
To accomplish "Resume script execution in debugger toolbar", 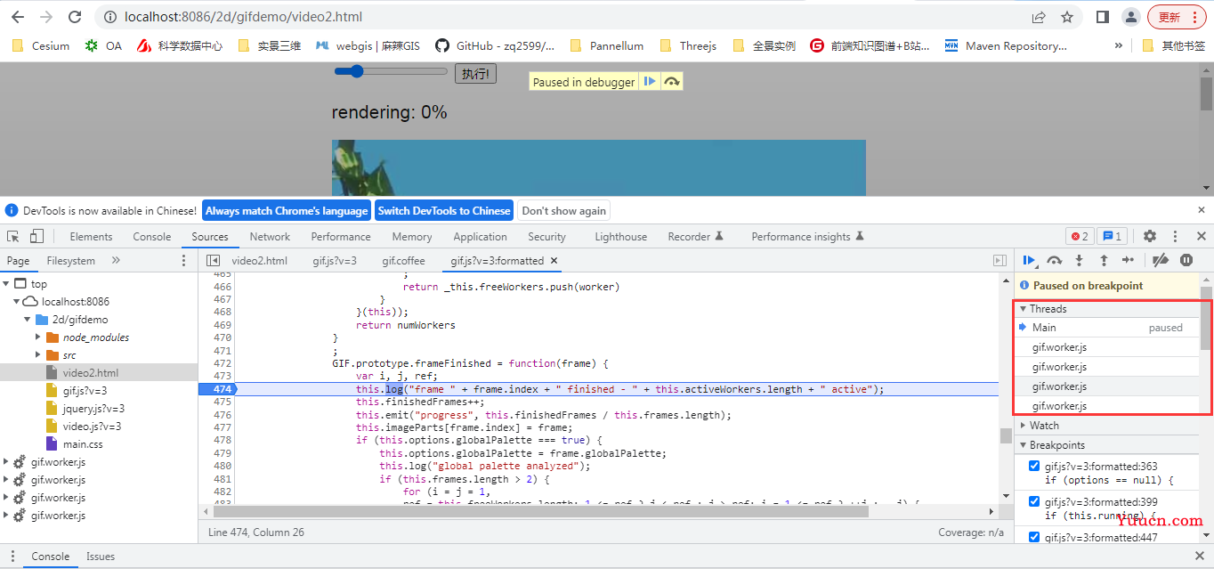I will pyautogui.click(x=1029, y=260).
